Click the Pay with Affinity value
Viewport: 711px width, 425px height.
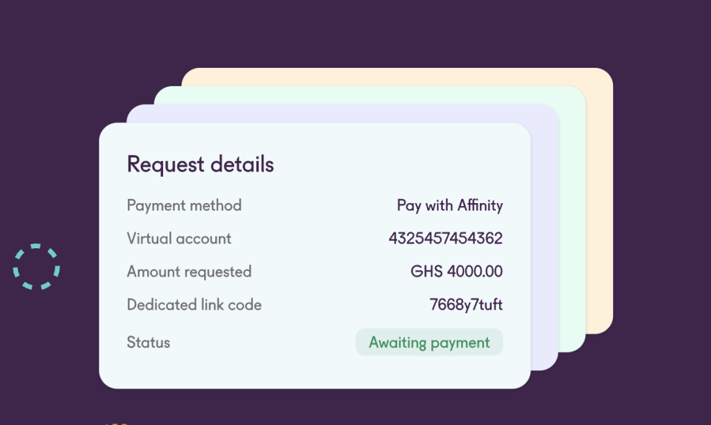tap(449, 205)
